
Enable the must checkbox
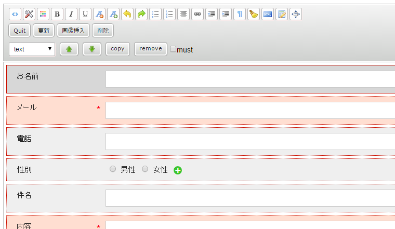pyautogui.click(x=173, y=49)
